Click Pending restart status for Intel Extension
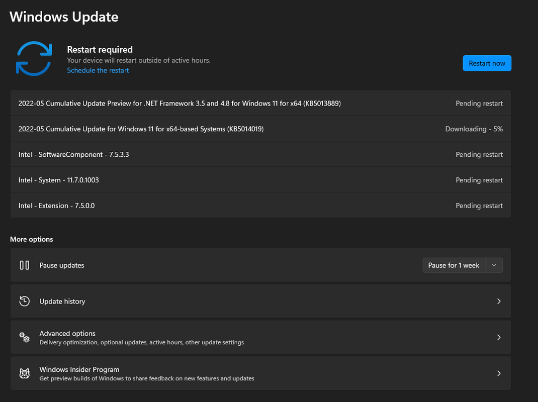 479,206
